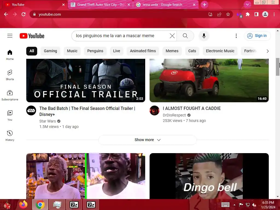
Task: Select the Music filter chip
Action: pos(72,51)
